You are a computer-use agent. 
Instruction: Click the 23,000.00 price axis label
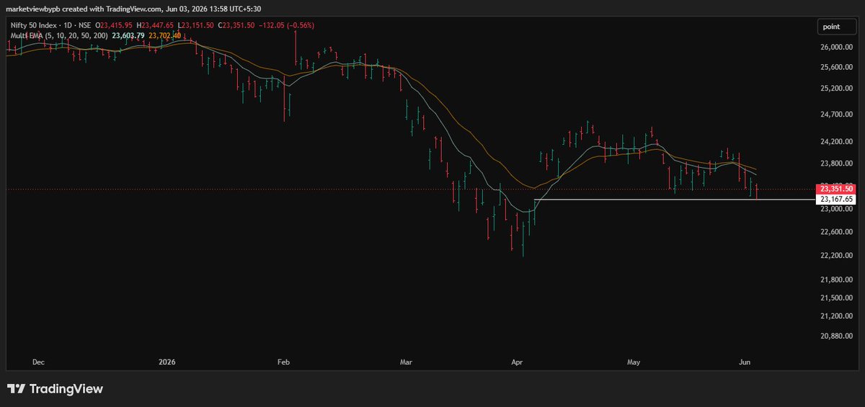click(x=836, y=209)
